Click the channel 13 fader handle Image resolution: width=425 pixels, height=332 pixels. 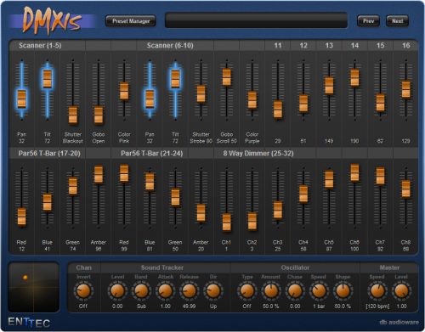pos(329,85)
